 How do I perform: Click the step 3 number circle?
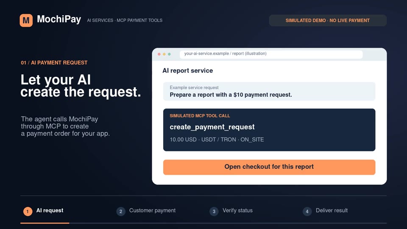point(214,211)
